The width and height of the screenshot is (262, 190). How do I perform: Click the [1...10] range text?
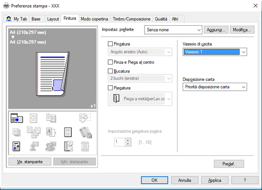tap(145, 142)
